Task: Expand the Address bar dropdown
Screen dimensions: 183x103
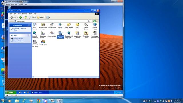Action: (x=91, y=21)
